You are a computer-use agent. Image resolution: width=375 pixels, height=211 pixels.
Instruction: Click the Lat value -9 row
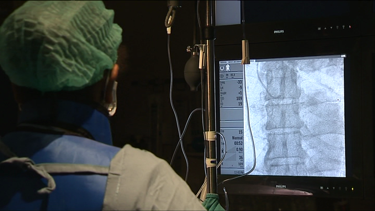(x=231, y=88)
